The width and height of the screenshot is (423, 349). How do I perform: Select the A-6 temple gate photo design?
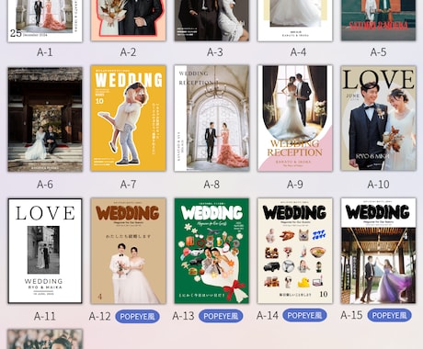click(x=45, y=119)
